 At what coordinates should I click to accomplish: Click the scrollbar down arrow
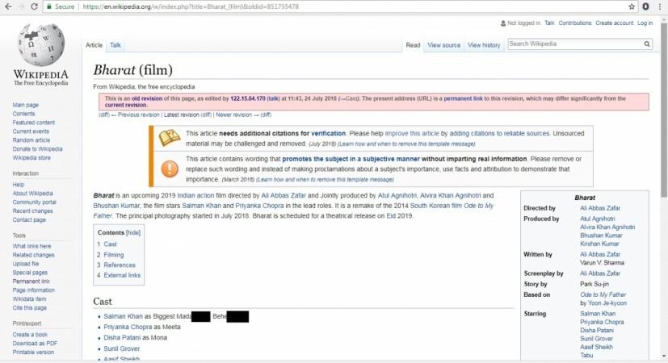[x=663, y=357]
